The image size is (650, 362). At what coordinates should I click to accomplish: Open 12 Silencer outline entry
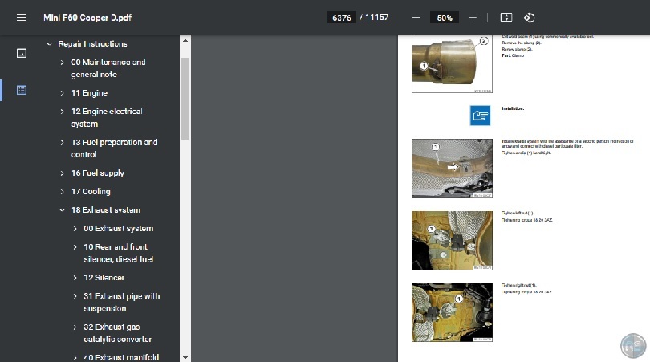click(104, 278)
